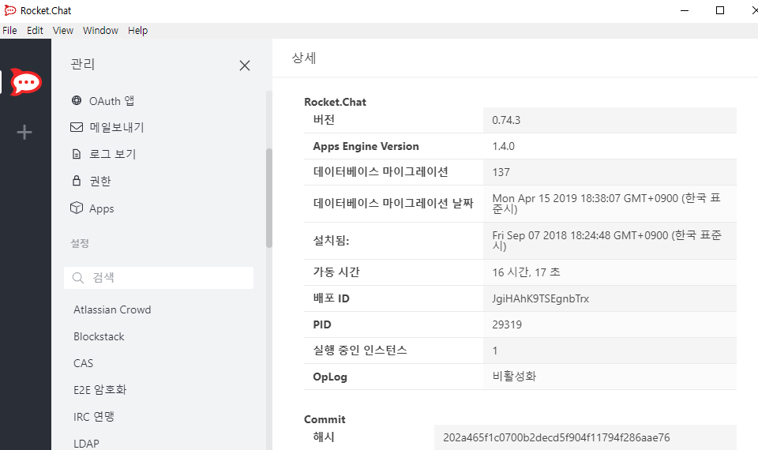Click the 가동 시간 row label
Image resolution: width=758 pixels, height=450 pixels.
click(336, 272)
